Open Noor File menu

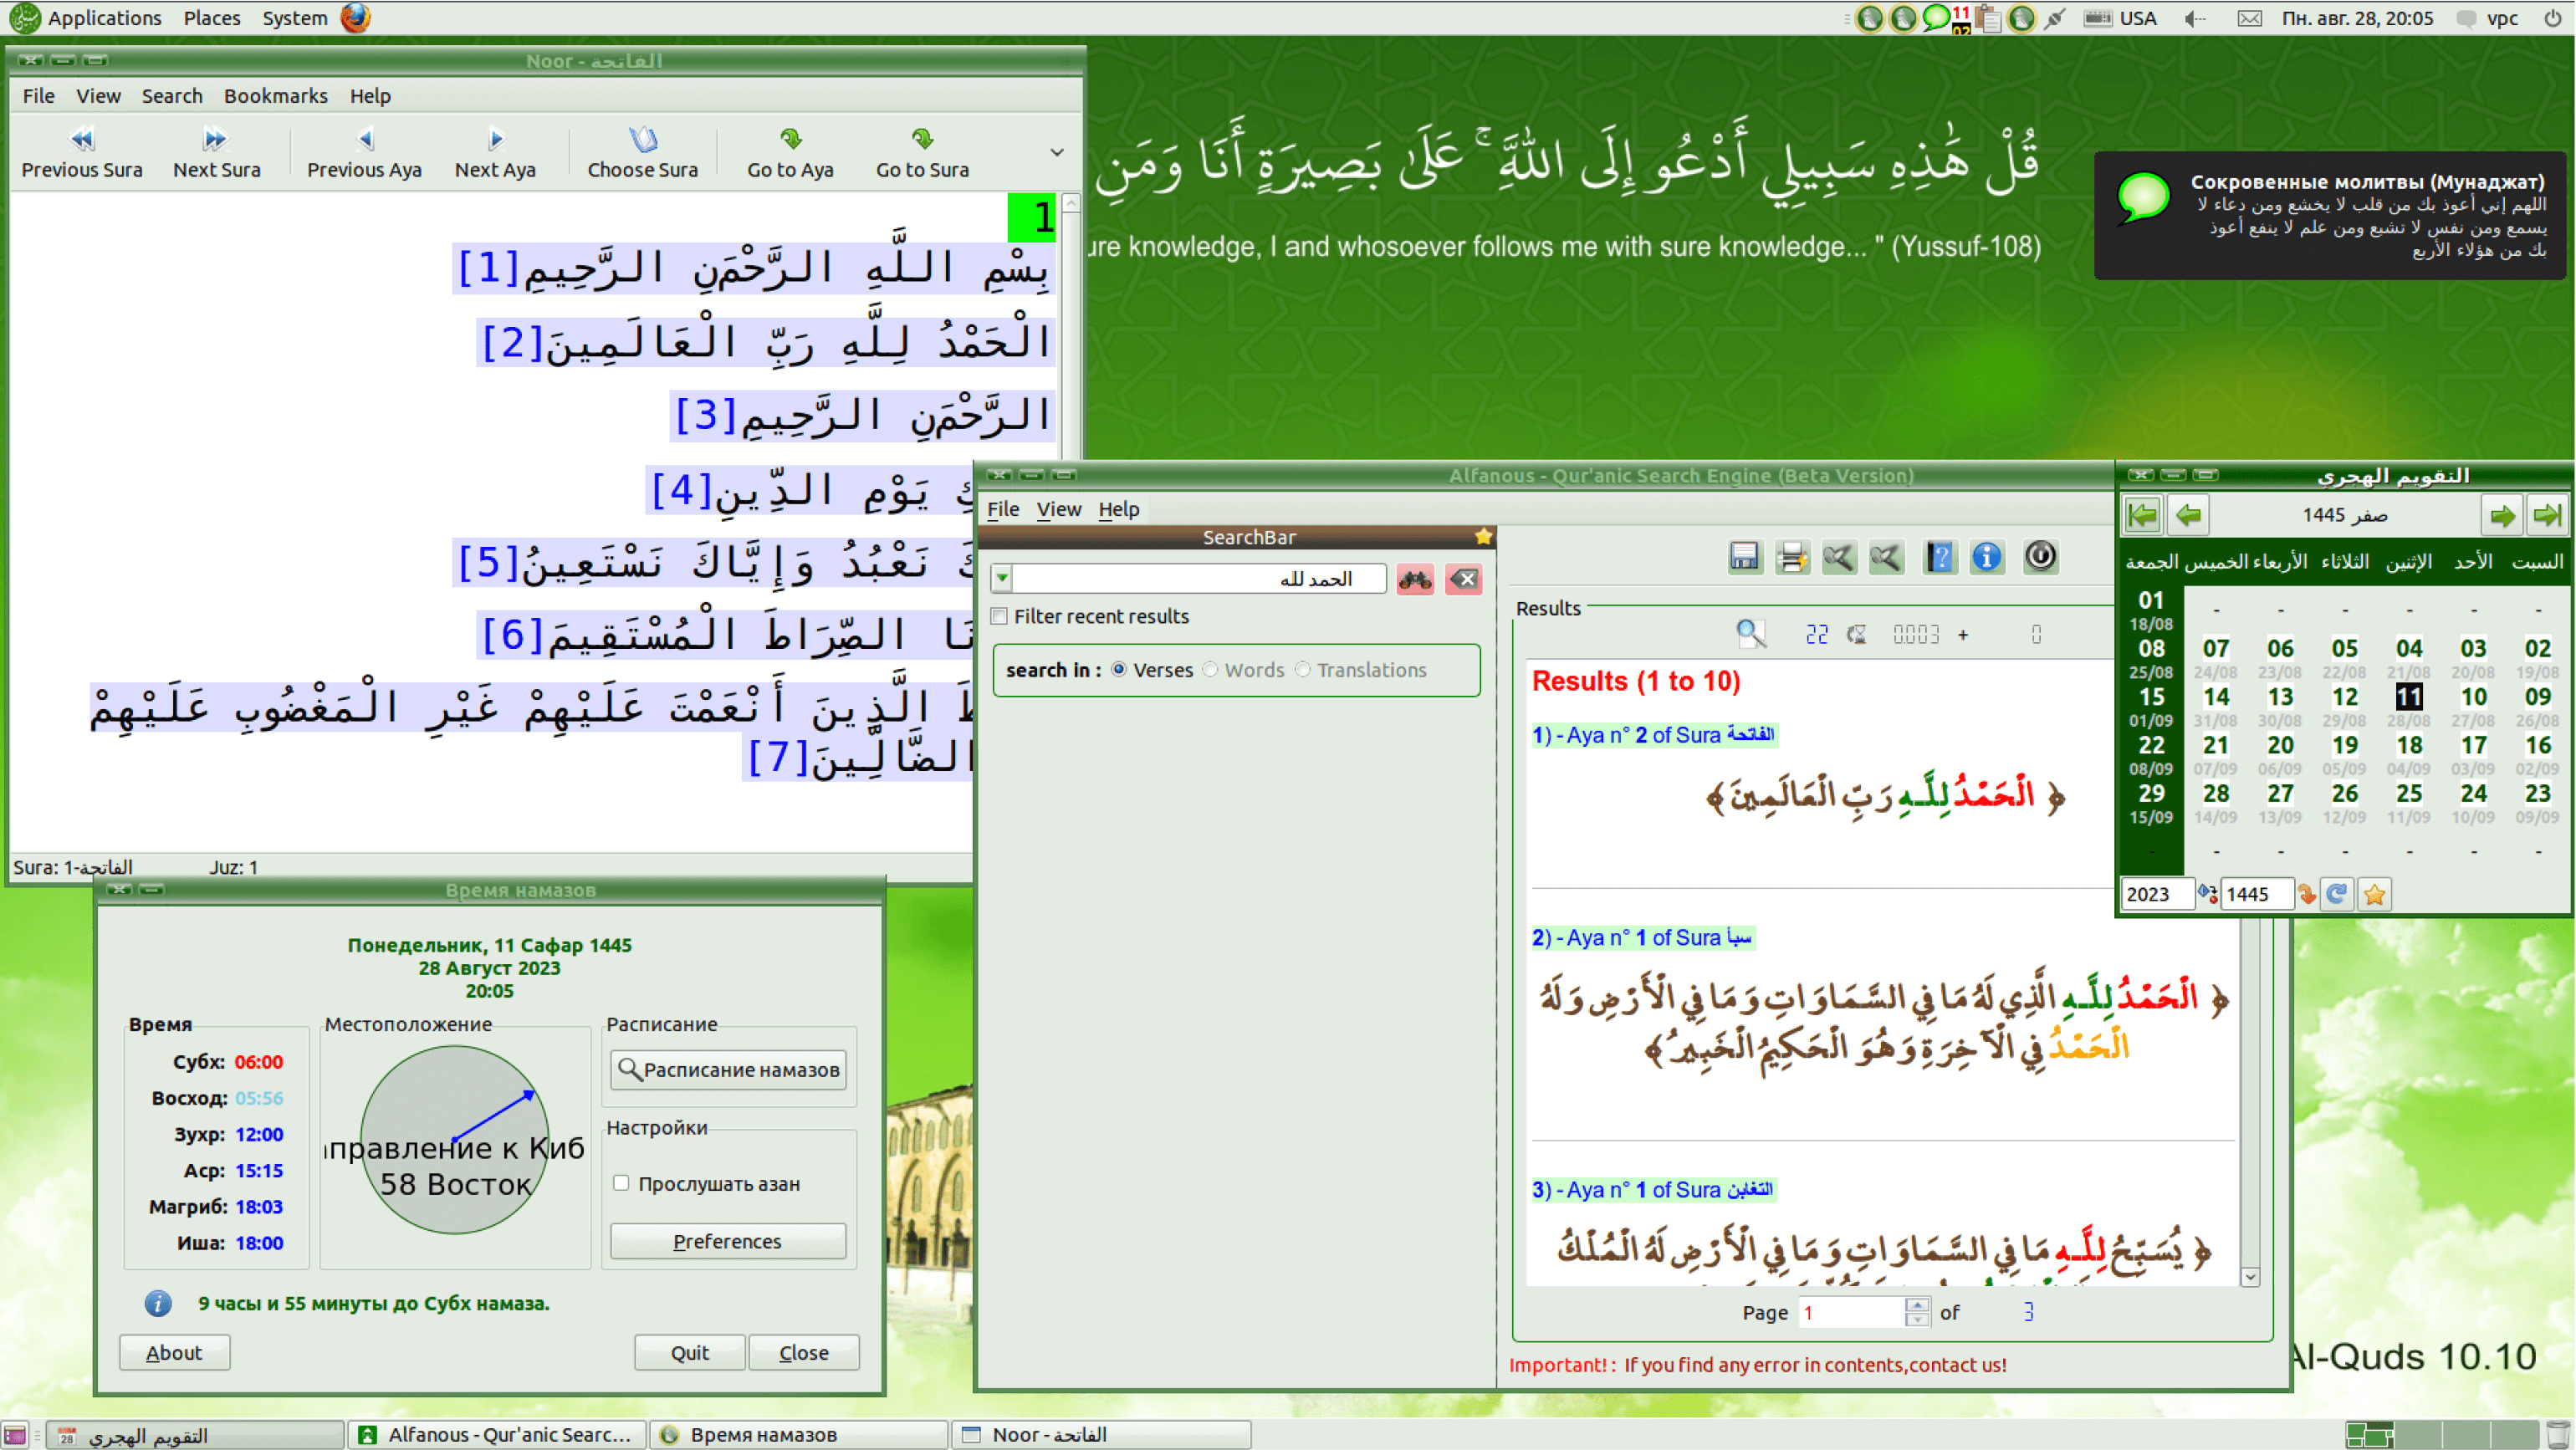coord(38,96)
